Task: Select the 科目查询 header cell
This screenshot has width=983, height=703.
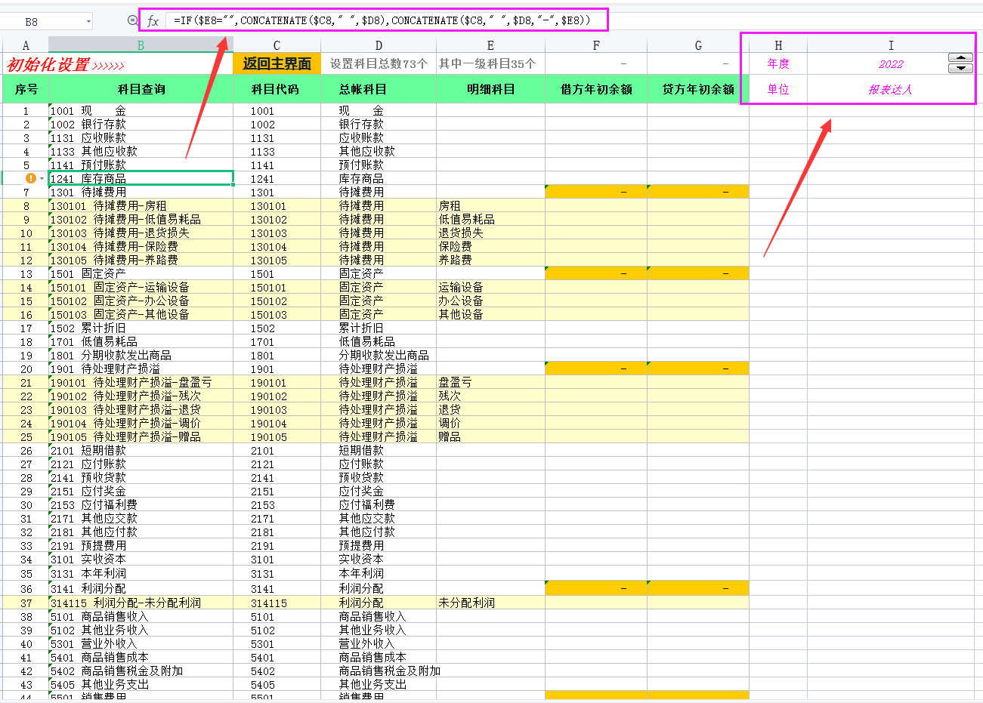Action: coord(141,89)
